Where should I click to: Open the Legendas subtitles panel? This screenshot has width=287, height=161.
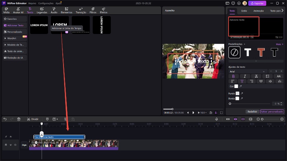coord(42,10)
